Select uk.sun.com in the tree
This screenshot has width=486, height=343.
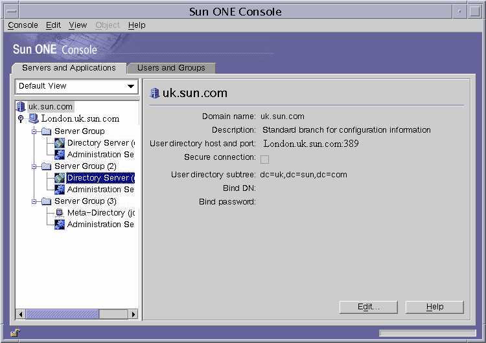point(51,107)
